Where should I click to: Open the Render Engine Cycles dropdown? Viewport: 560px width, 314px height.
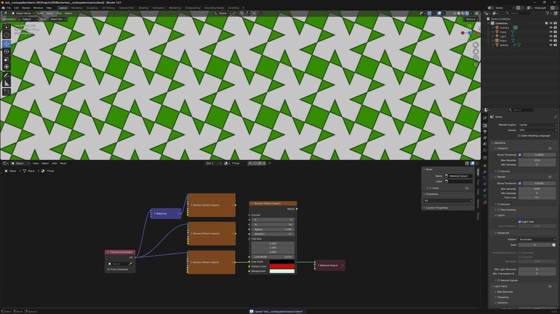[x=538, y=124]
